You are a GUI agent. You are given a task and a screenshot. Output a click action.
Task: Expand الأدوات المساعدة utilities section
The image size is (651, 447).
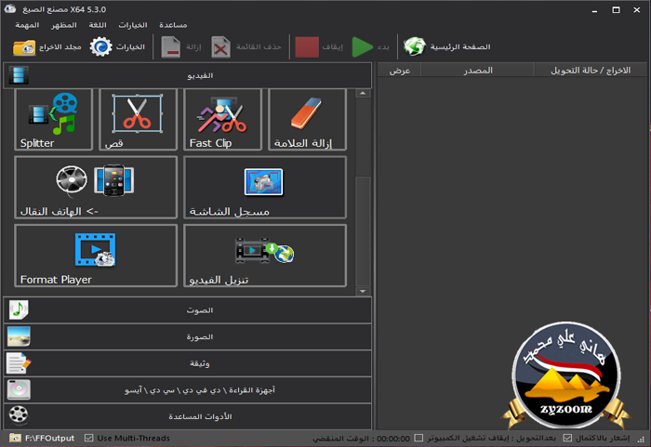click(188, 416)
